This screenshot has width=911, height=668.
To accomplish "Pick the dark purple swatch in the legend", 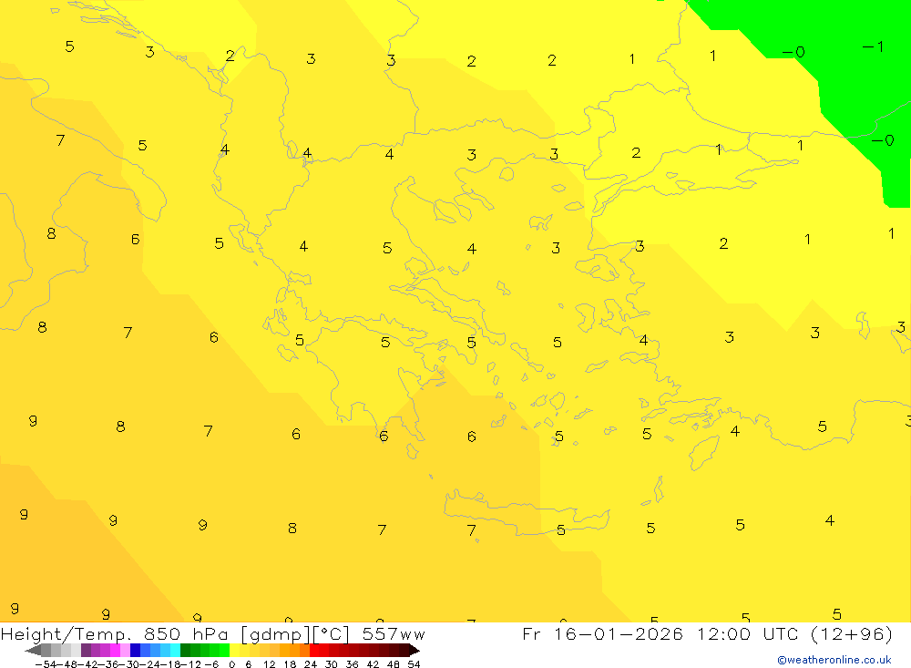I will 86,651.
